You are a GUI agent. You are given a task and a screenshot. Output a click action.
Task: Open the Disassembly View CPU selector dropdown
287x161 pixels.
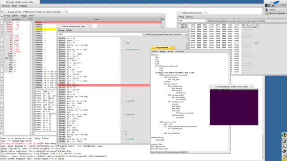[166, 34]
